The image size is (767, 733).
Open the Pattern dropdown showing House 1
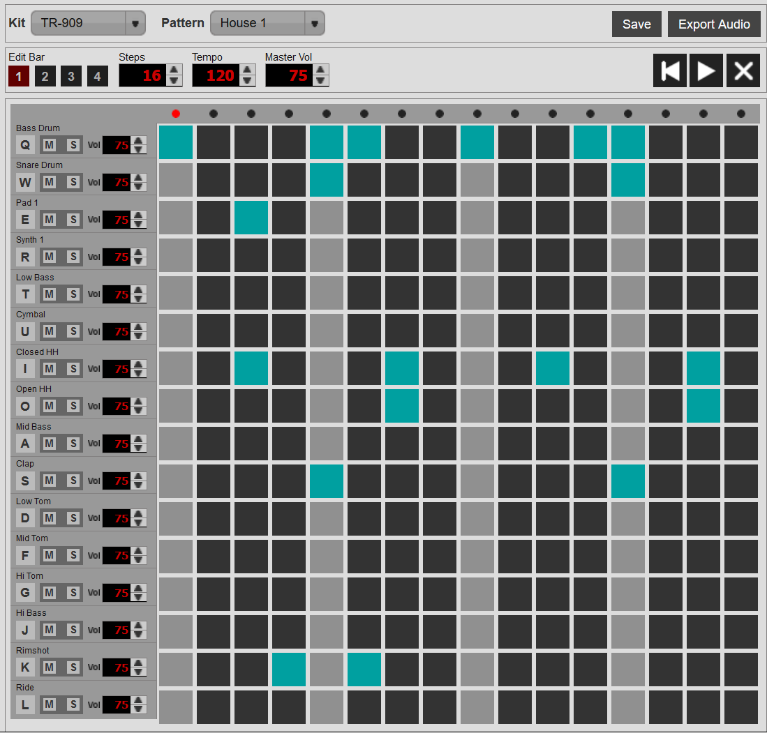coord(267,22)
